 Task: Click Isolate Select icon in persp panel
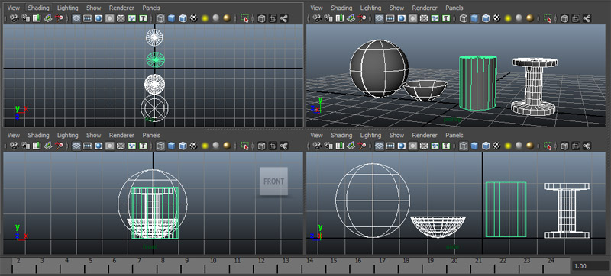click(x=548, y=18)
